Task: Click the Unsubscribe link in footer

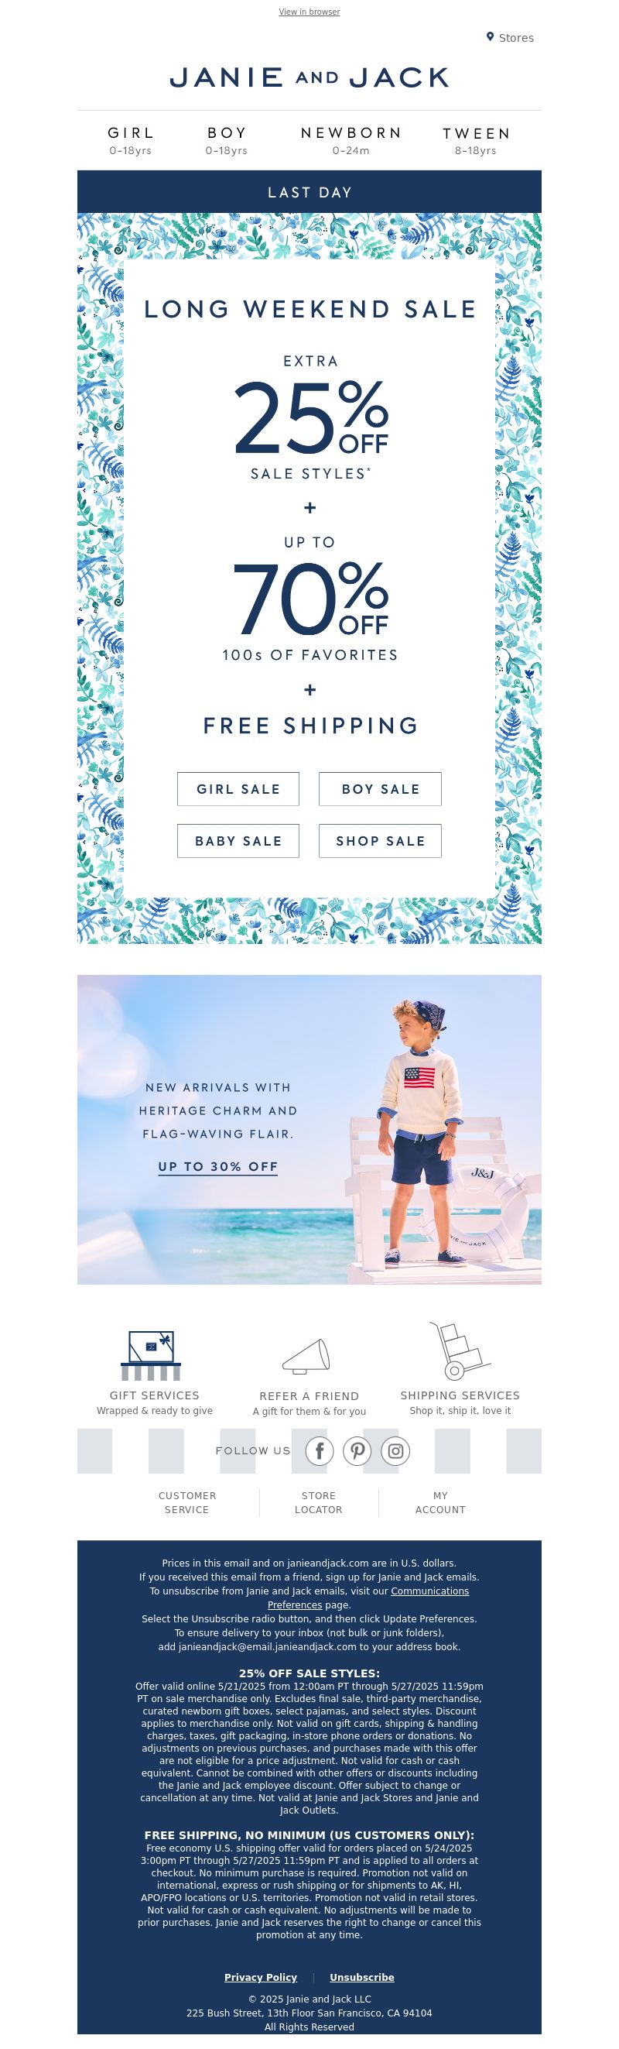Action: pos(361,1977)
